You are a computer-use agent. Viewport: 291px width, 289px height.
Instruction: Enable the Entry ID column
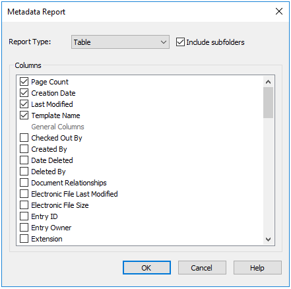pyautogui.click(x=24, y=216)
